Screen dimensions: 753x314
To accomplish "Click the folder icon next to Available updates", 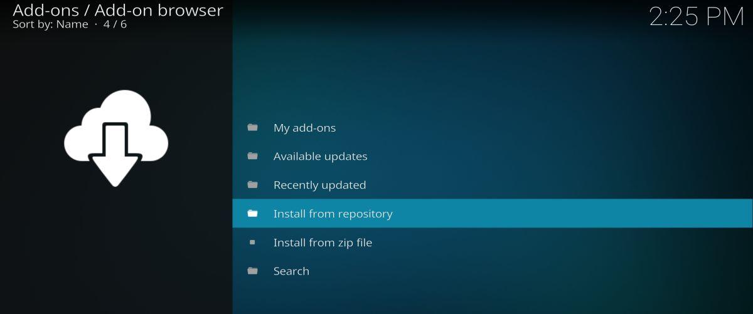I will [x=252, y=156].
